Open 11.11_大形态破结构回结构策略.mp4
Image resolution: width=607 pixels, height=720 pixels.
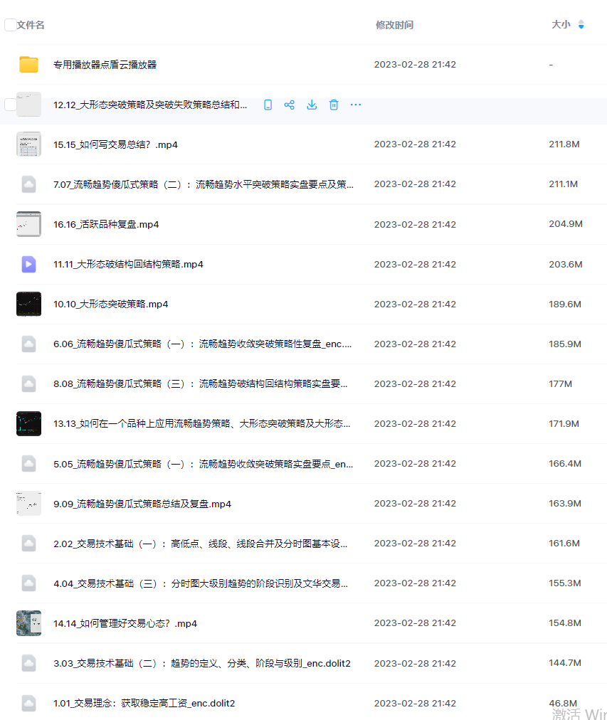128,265
